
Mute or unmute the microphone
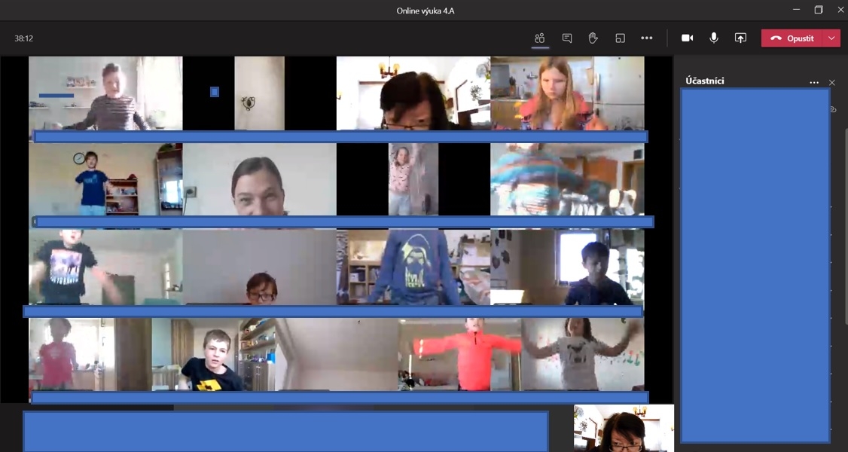click(x=714, y=38)
